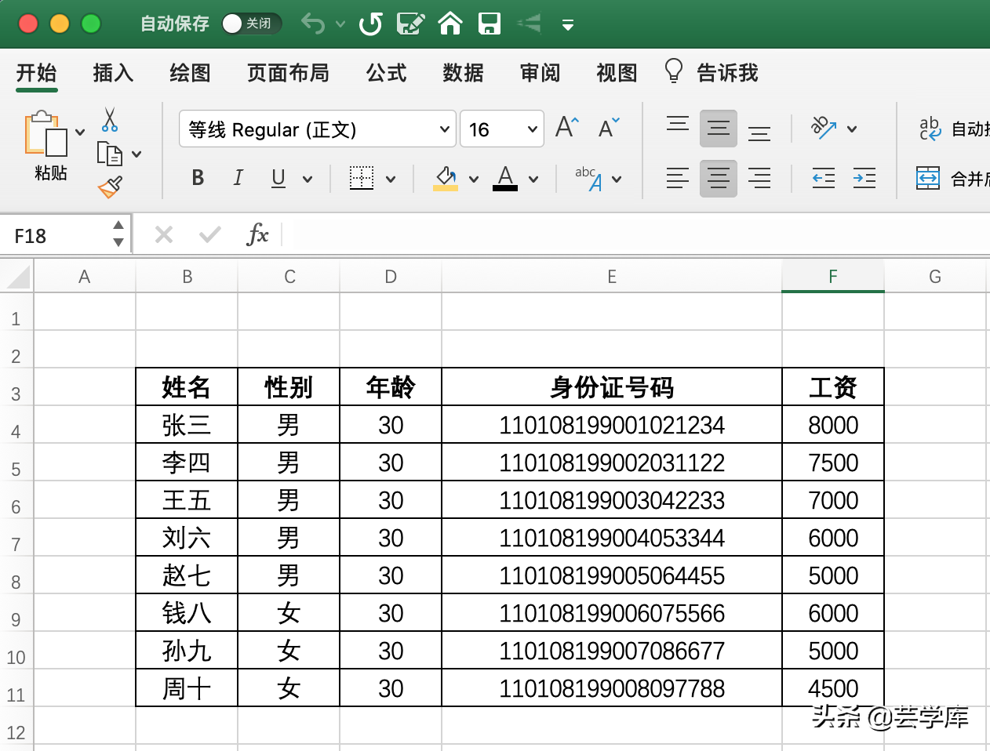Click the phonetic guide abc icon
Image resolution: width=990 pixels, height=751 pixels.
(x=588, y=178)
